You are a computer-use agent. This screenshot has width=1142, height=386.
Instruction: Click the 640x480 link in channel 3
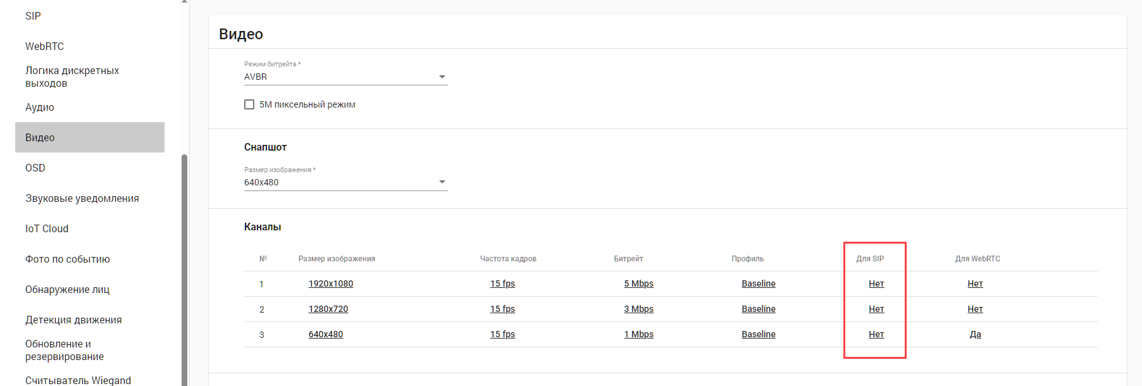(x=326, y=334)
